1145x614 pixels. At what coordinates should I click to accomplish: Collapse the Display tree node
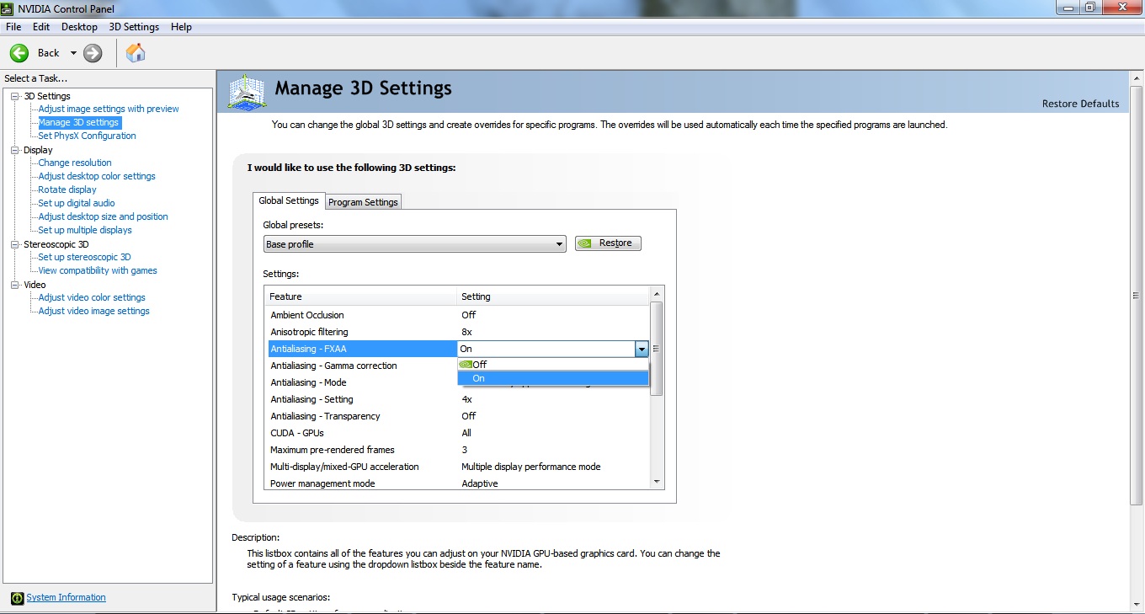pos(14,150)
